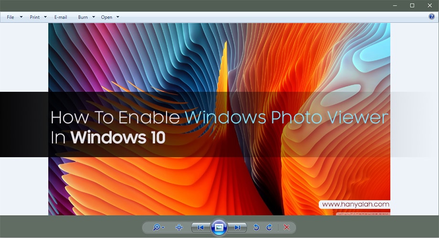
Task: Open the Open menu
Action: tap(106, 17)
